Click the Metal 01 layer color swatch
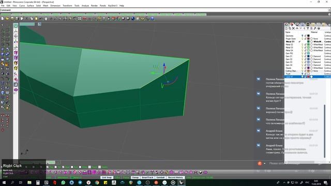The image size is (331, 186). (308, 41)
